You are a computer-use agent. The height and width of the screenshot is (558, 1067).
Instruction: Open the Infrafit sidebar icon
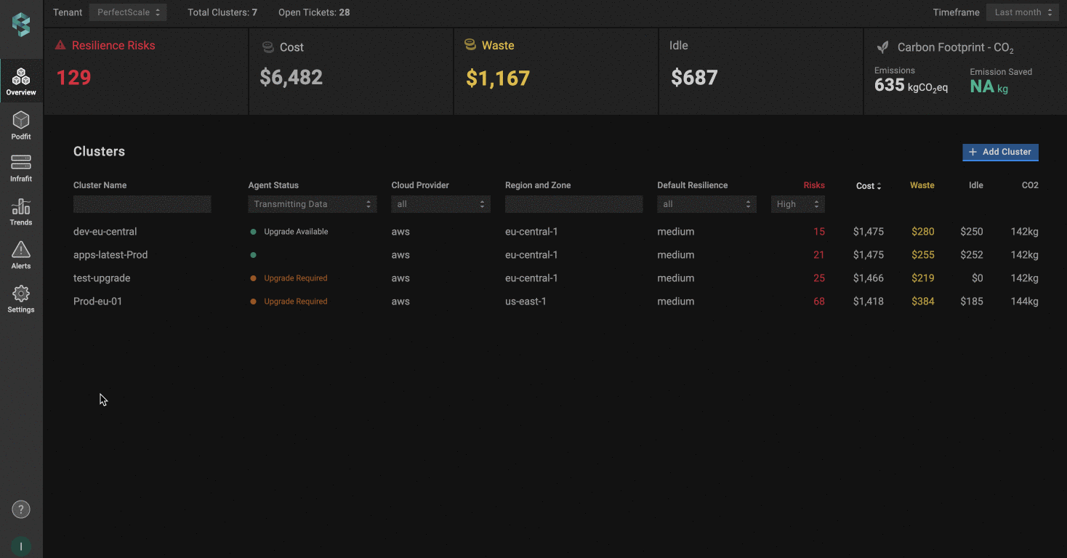(21, 167)
